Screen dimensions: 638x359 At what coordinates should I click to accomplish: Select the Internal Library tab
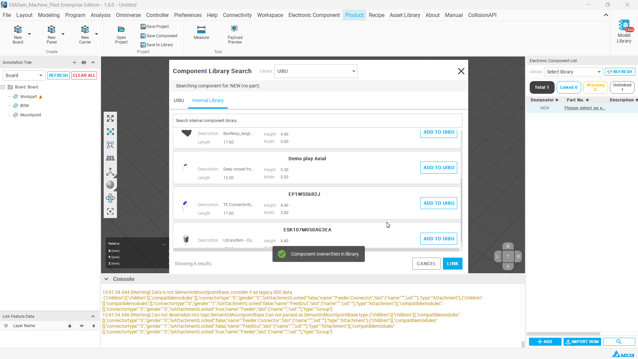pos(208,100)
